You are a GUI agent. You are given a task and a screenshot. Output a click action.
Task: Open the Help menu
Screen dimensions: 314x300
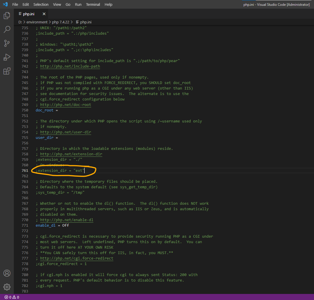point(108,4)
